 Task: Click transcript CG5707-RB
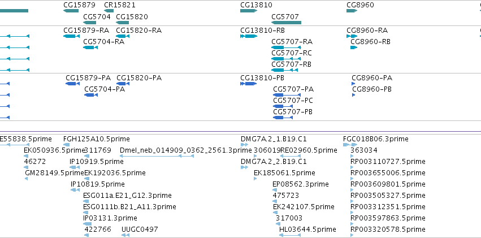(284, 70)
